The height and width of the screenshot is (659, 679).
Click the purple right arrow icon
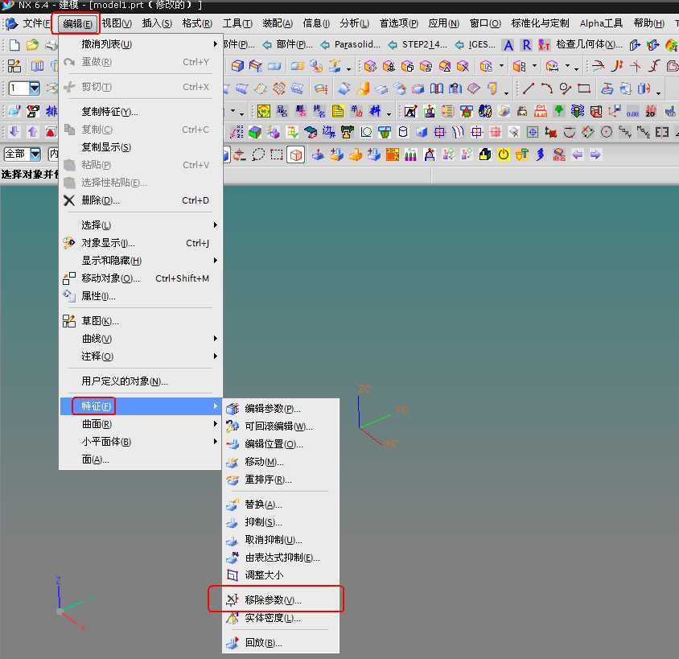pos(596,154)
